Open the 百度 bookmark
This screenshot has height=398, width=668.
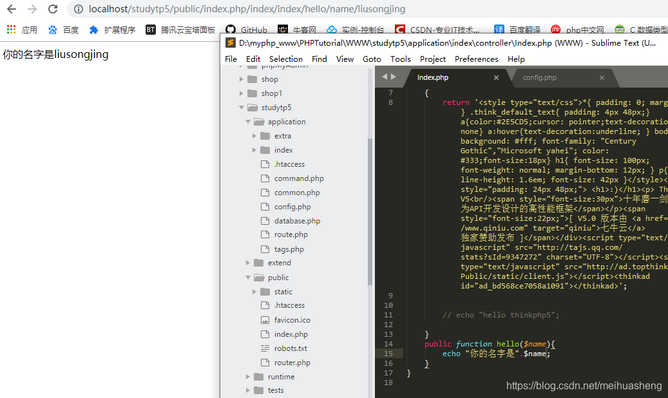[64, 30]
